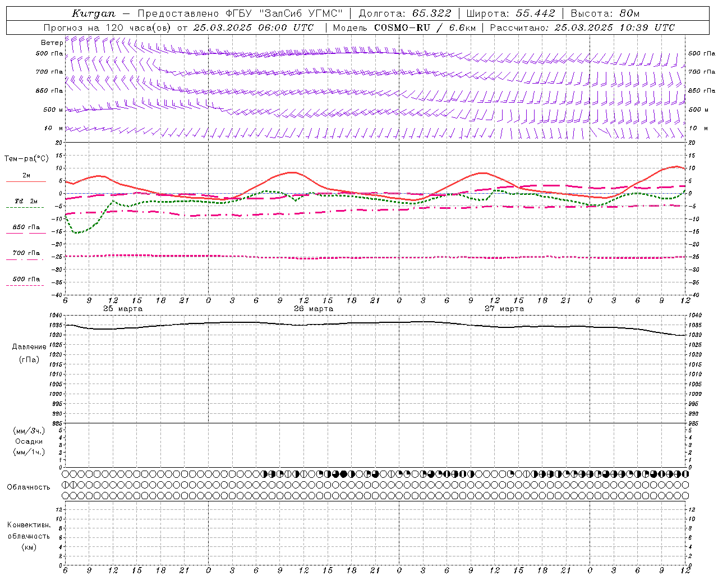
Task: Click the "Kurgan" station name in header
Action: pos(94,13)
